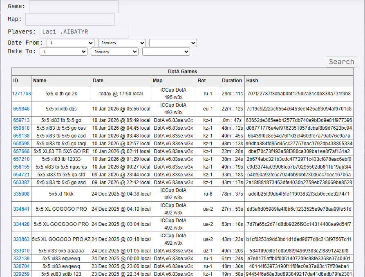
Task: Click the Game input field
Action: click(74, 7)
